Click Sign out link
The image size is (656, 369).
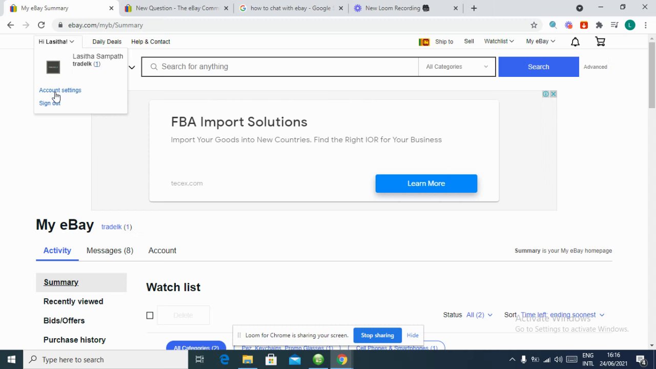tap(49, 103)
